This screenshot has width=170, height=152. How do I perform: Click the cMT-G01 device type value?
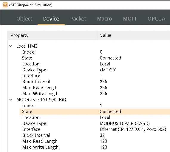click(108, 70)
